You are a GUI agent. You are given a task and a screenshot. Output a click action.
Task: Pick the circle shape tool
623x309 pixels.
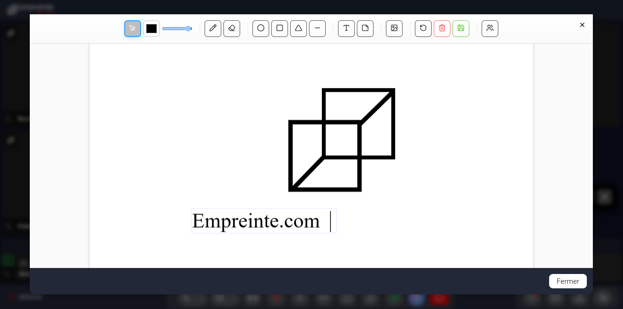[x=261, y=29]
